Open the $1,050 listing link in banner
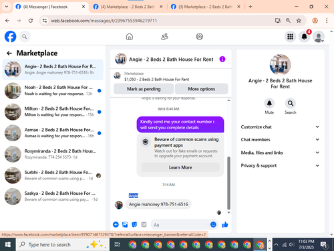This screenshot has width=334, height=251. pyautogui.click(x=157, y=79)
